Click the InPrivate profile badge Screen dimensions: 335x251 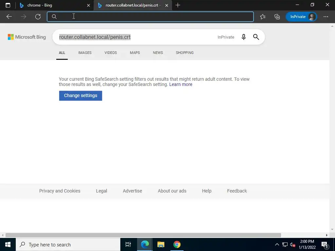[301, 17]
